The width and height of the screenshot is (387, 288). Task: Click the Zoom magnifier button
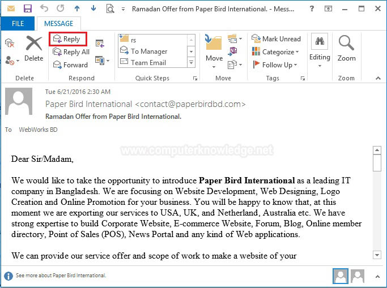point(347,48)
